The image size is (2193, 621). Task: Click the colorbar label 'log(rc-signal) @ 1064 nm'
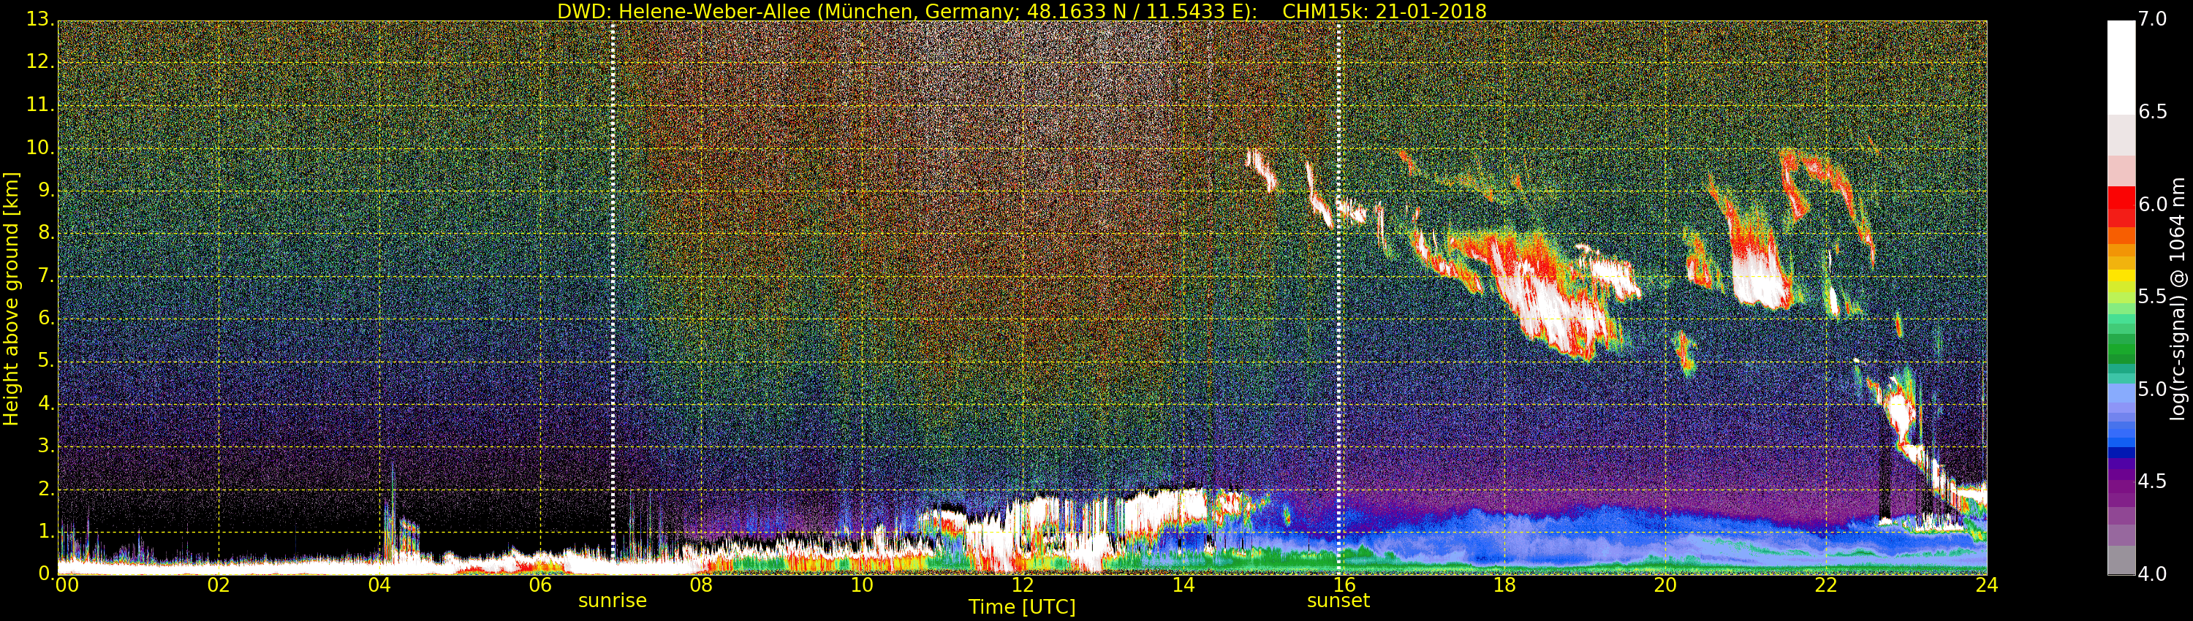2177,299
